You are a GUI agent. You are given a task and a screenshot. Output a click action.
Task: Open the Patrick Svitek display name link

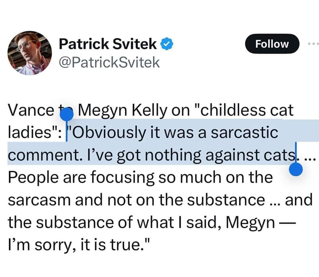click(108, 44)
